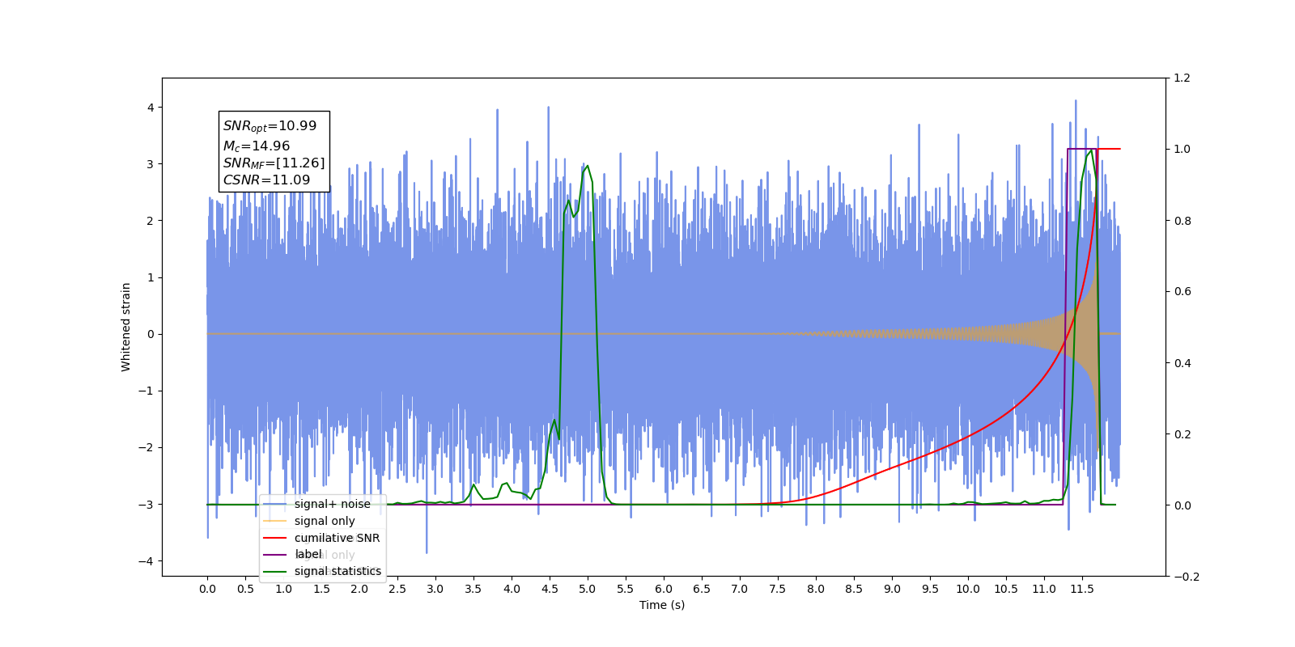1295x647 pixels.
Task: Click the −4 tick on the left strain axis
Action: point(146,561)
